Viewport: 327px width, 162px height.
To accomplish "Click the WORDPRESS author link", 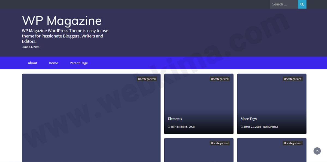I will click(x=270, y=127).
